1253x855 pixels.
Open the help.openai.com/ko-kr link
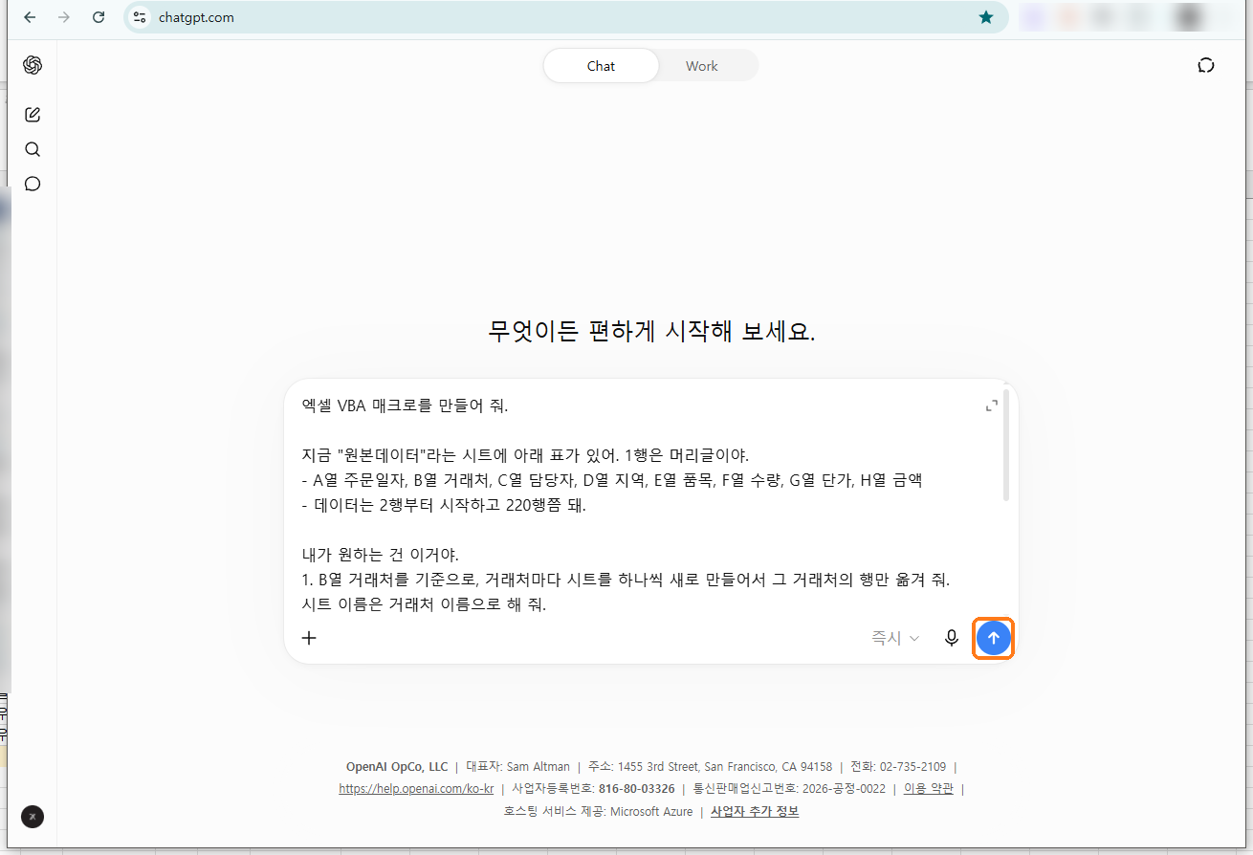[416, 789]
